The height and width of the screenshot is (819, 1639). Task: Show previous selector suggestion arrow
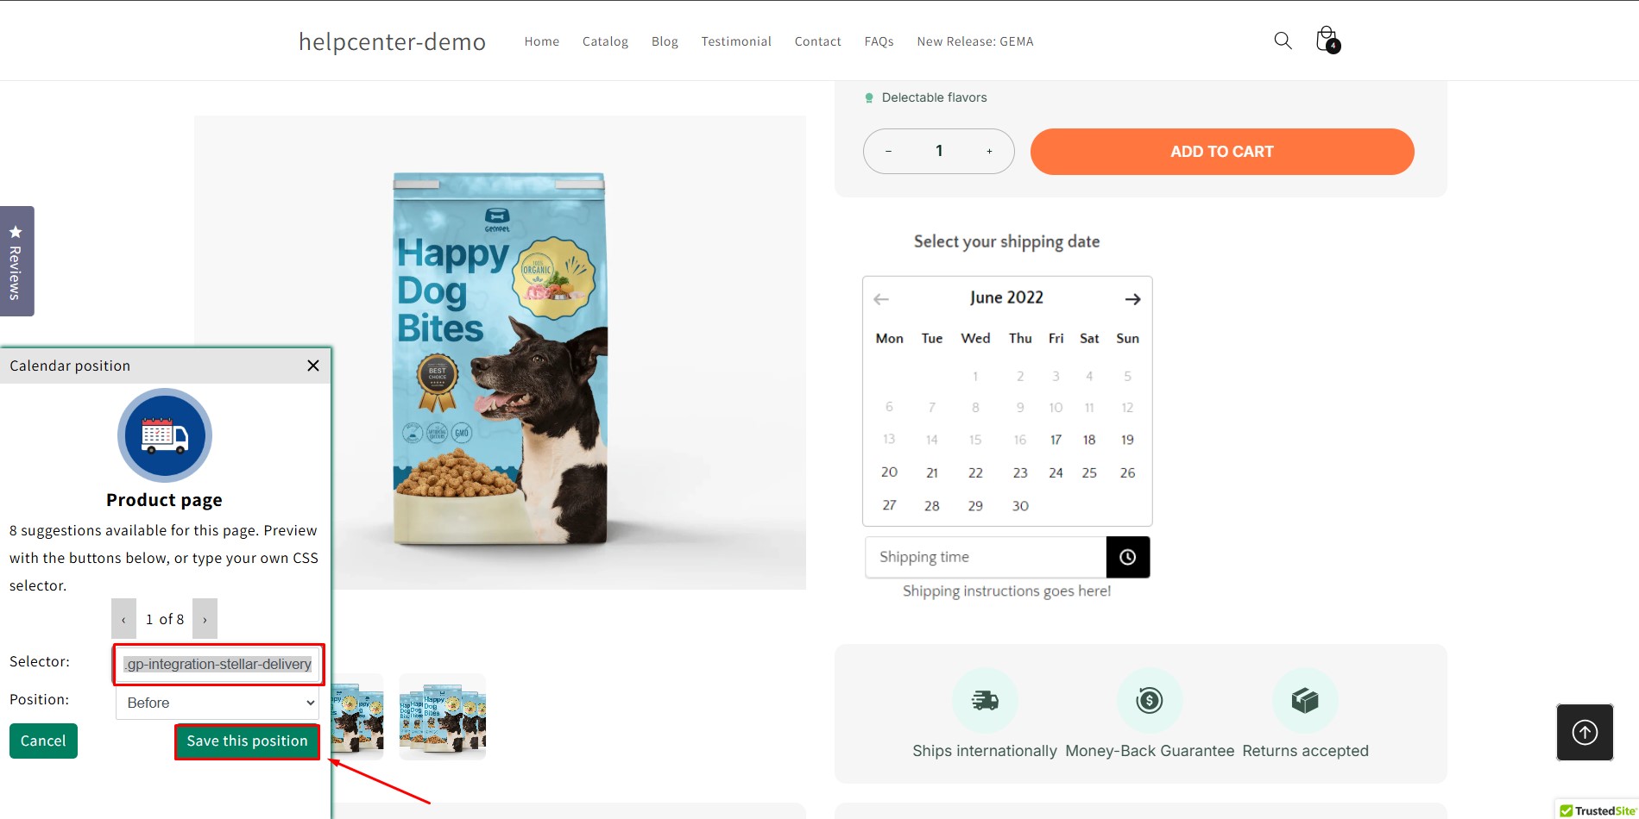click(x=123, y=619)
